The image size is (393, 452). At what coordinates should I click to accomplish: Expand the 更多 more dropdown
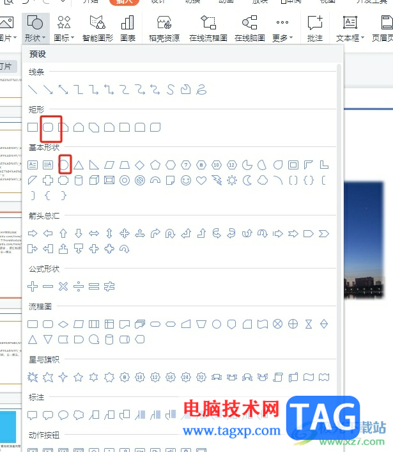pyautogui.click(x=282, y=29)
